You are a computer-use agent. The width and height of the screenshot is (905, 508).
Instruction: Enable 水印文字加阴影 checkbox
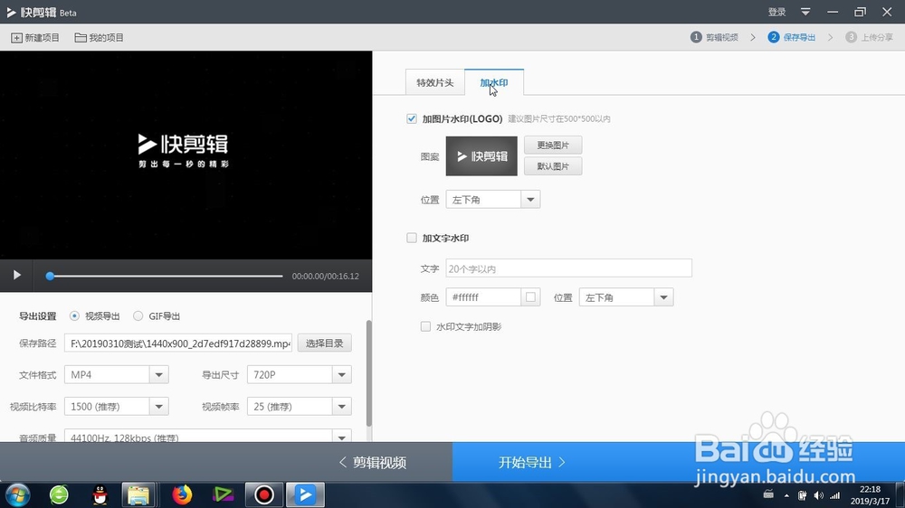[x=425, y=326]
